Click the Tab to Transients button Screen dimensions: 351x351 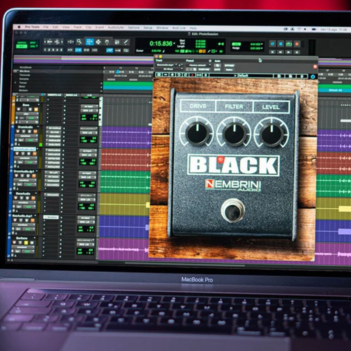(70, 50)
